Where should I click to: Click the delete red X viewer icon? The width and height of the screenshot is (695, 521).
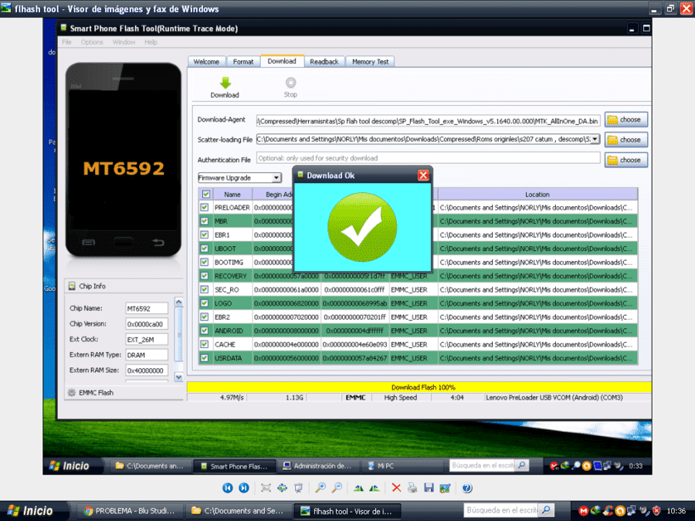tap(396, 488)
